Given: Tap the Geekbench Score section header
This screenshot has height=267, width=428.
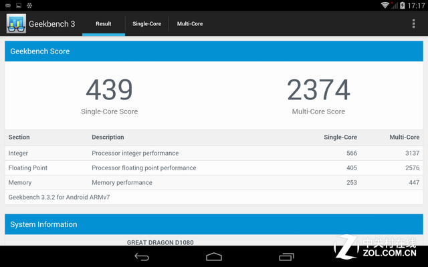Looking at the screenshot, I should coord(214,51).
